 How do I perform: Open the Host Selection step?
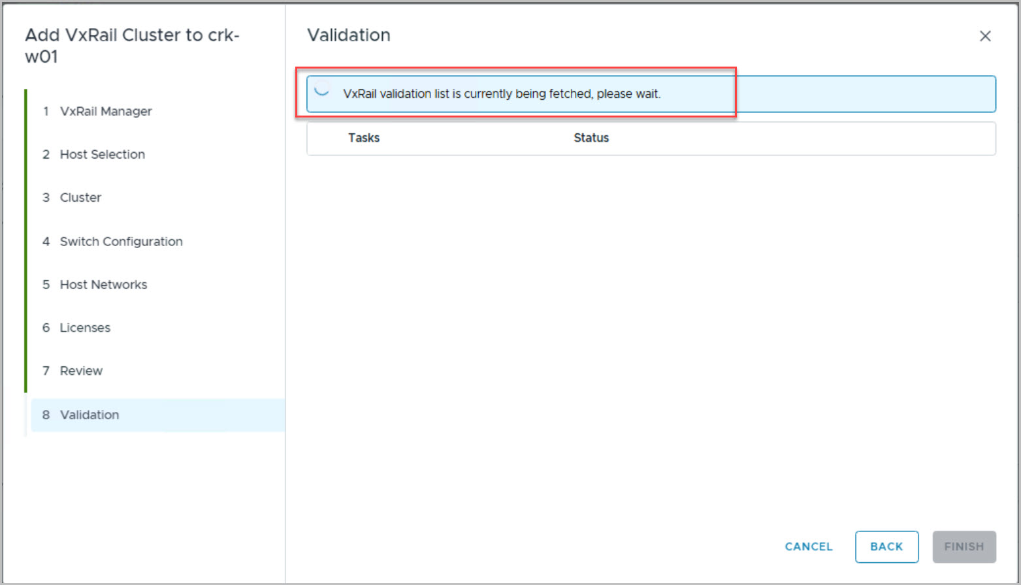103,155
